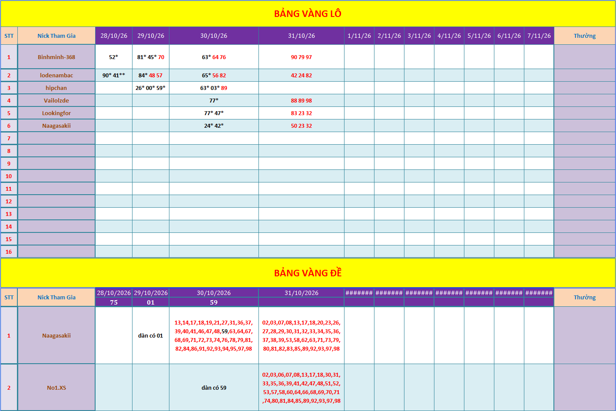Select the hipchan nickname cell
The image size is (616, 411).
click(x=56, y=88)
